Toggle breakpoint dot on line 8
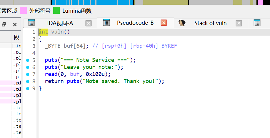The height and width of the screenshot is (138, 270). click(x=28, y=82)
